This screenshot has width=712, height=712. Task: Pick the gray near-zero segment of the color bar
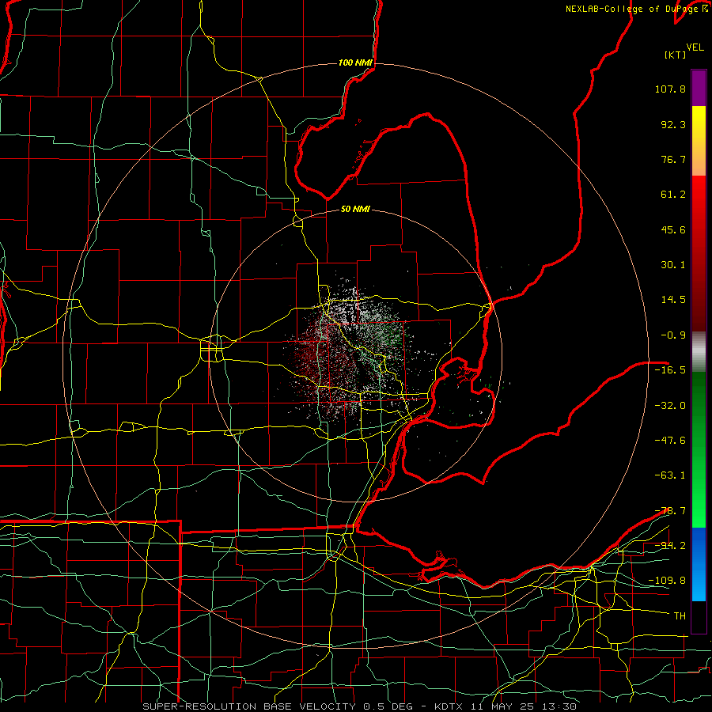point(699,352)
